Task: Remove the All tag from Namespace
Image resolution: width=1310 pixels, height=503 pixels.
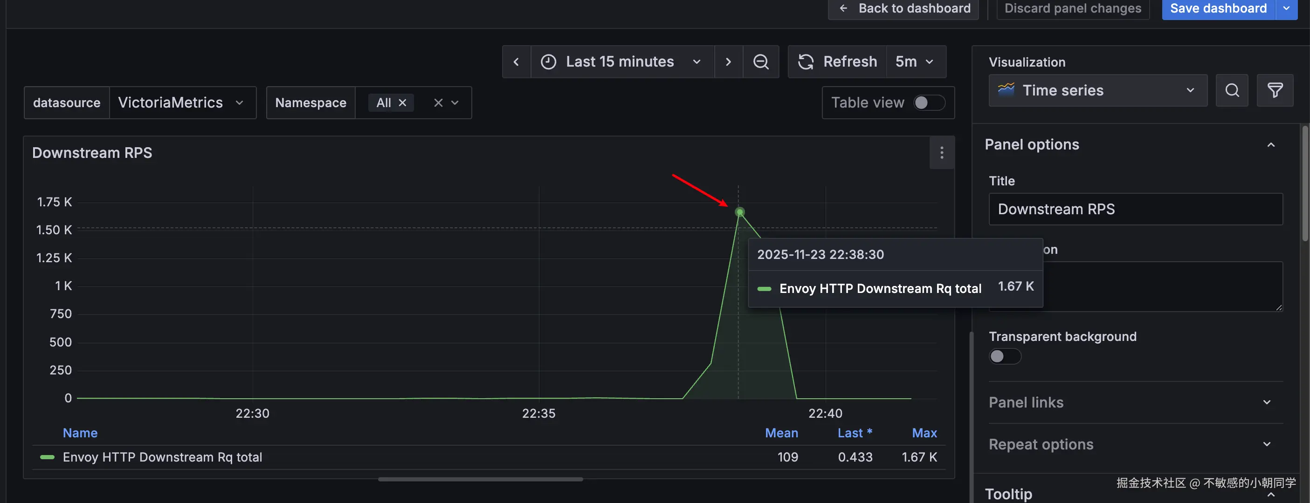Action: pos(402,102)
